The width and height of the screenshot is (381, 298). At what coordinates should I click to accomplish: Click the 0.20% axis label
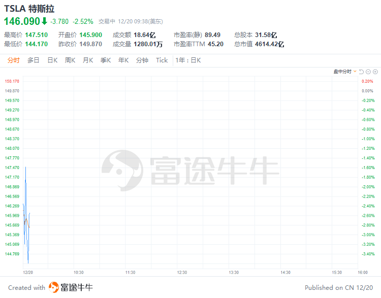tap(367, 81)
